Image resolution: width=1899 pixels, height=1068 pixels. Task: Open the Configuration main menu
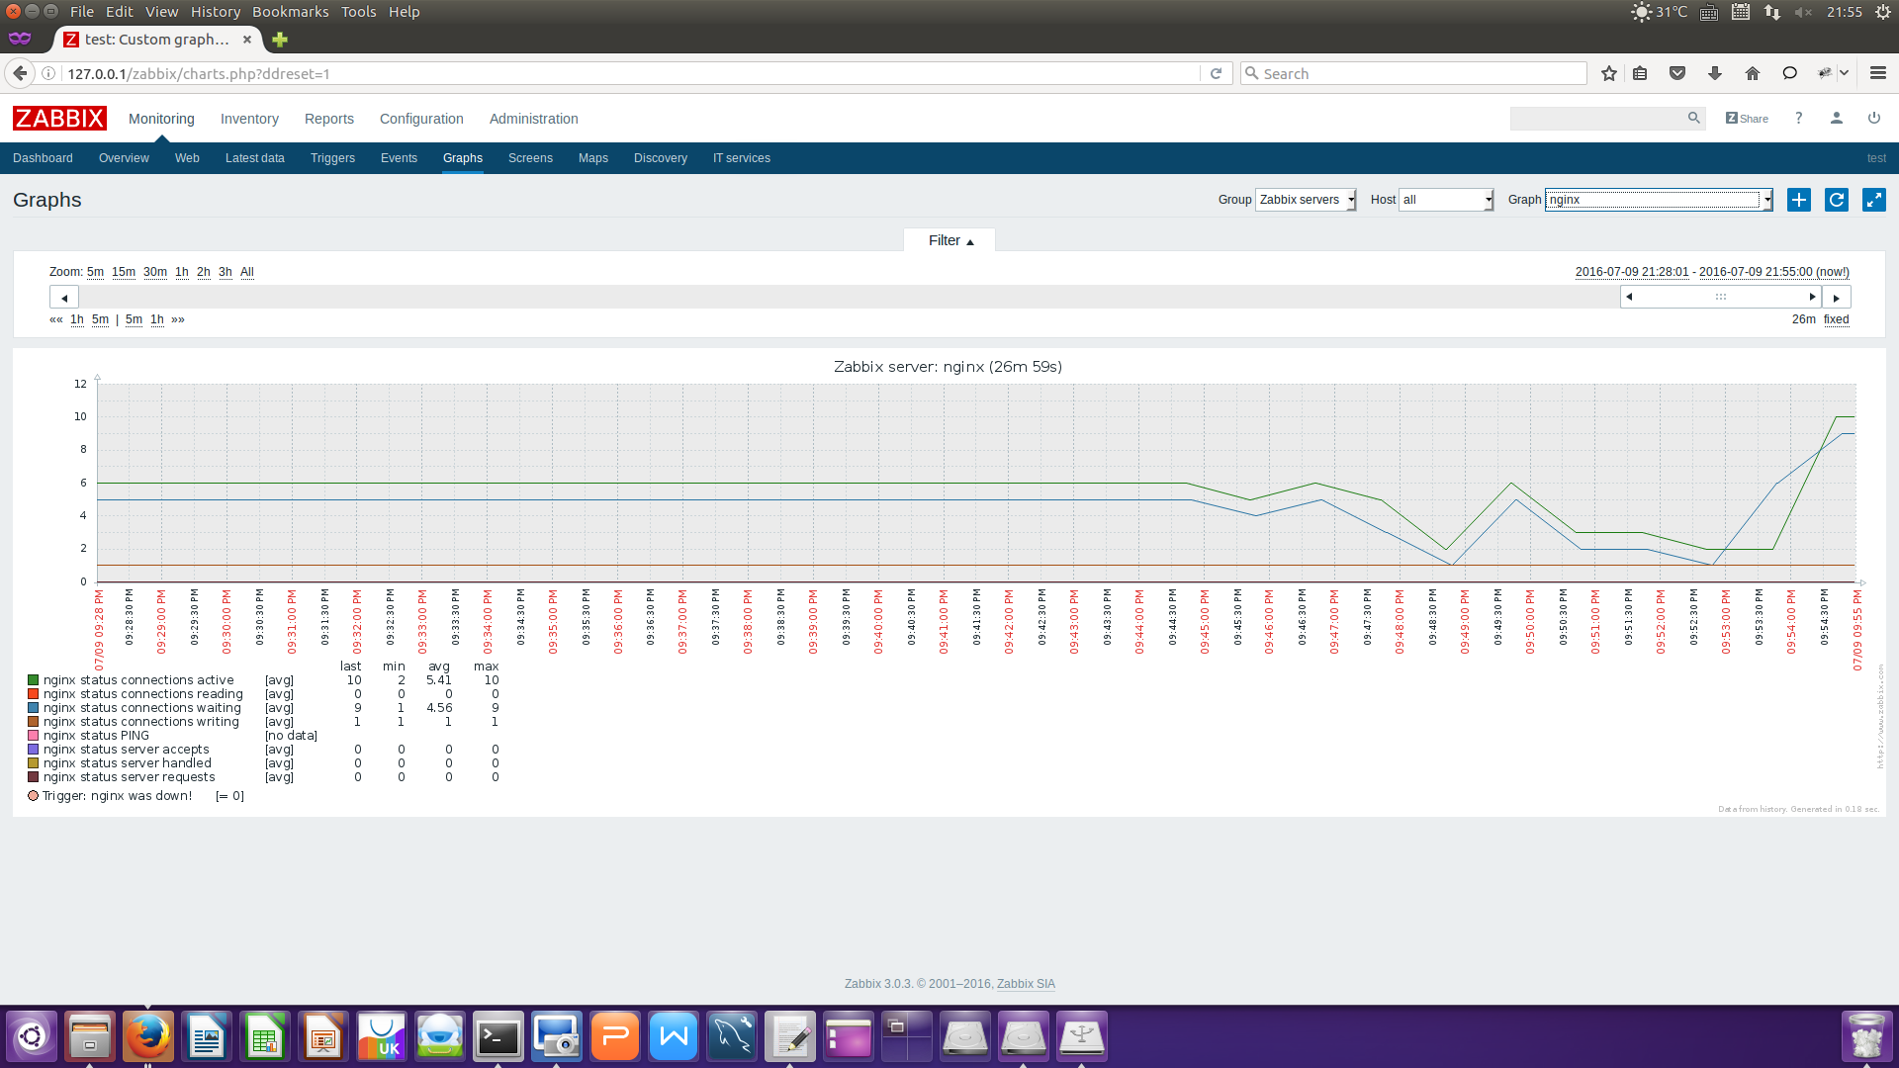pos(421,119)
